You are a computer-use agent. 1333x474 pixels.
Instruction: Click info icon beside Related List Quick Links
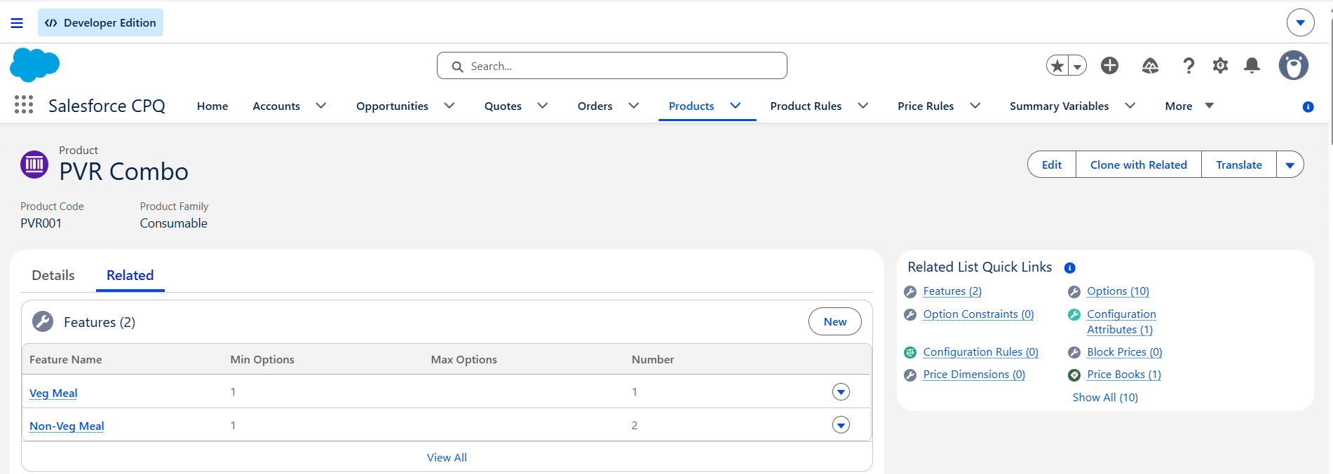click(1069, 267)
